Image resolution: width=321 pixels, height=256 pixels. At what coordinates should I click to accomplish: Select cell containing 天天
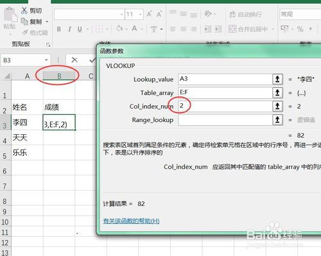(x=27, y=137)
